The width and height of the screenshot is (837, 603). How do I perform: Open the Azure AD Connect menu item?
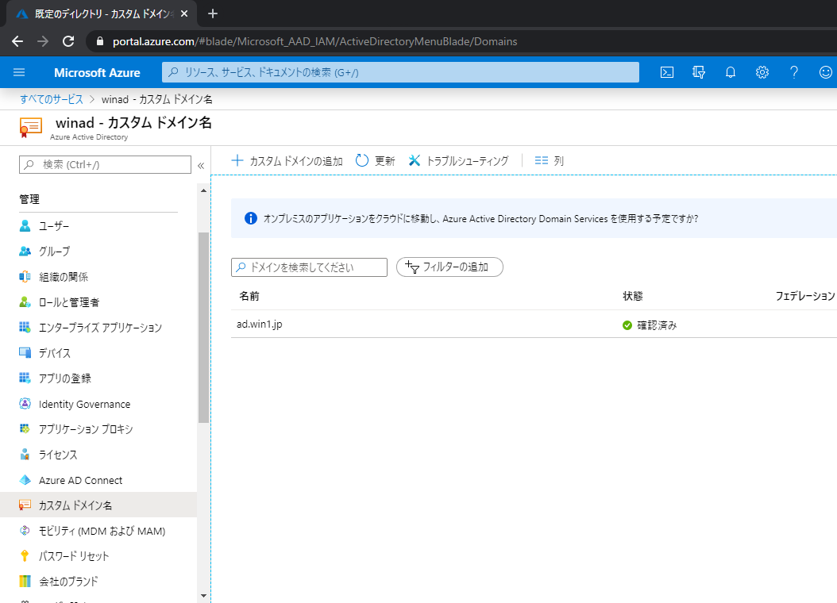coord(98,480)
